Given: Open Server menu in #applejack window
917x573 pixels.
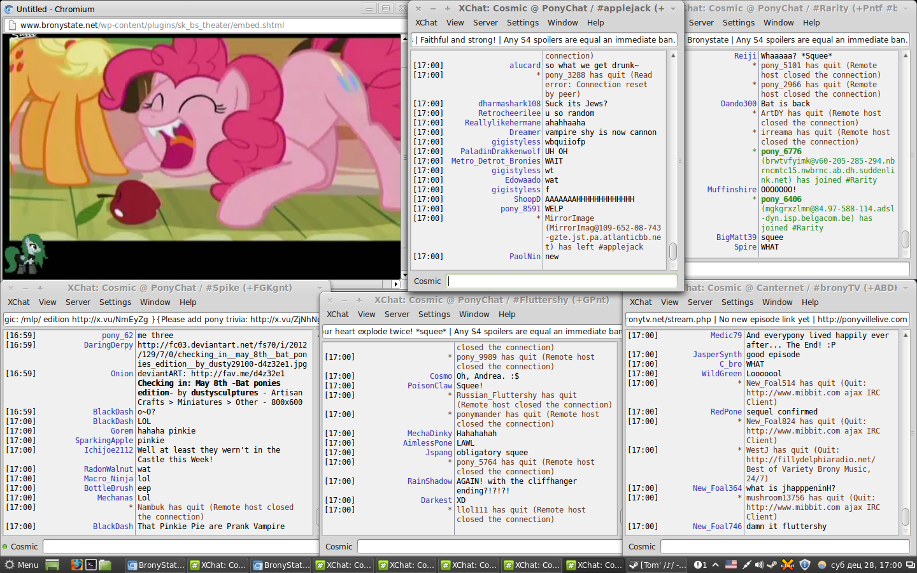Looking at the screenshot, I should click(485, 23).
